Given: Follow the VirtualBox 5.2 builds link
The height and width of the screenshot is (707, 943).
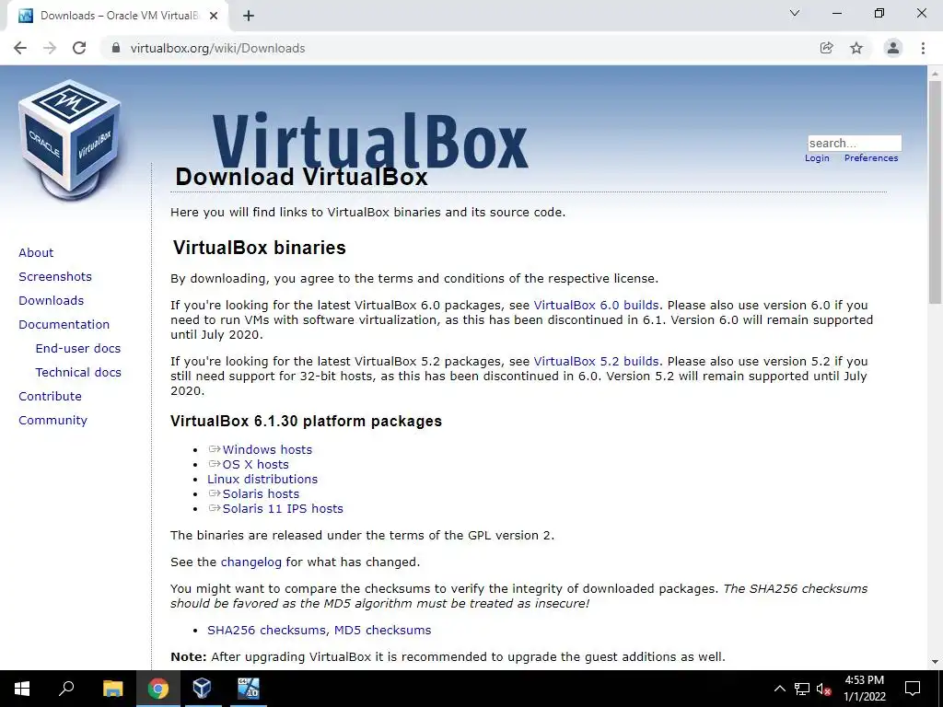Looking at the screenshot, I should click(596, 361).
